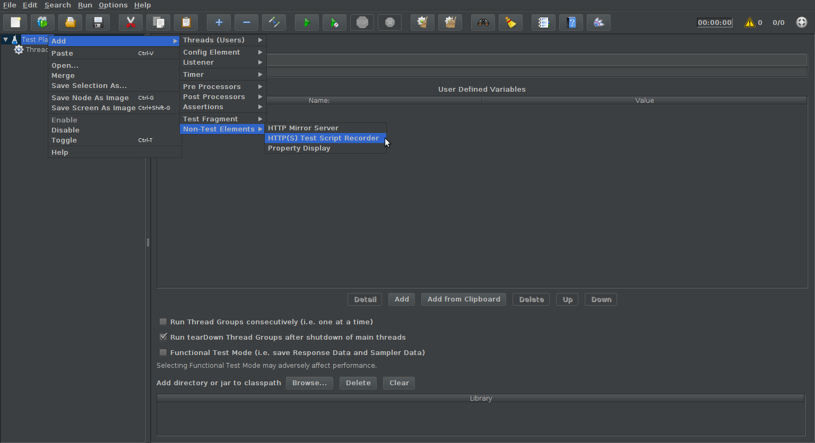815x443 pixels.
Task: Click the Help question mark icon
Action: pyautogui.click(x=571, y=22)
